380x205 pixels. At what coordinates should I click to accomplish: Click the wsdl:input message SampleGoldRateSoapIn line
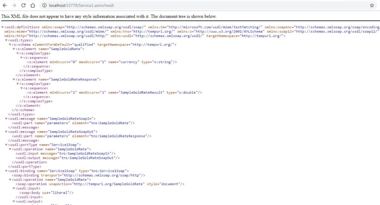click(x=66, y=153)
